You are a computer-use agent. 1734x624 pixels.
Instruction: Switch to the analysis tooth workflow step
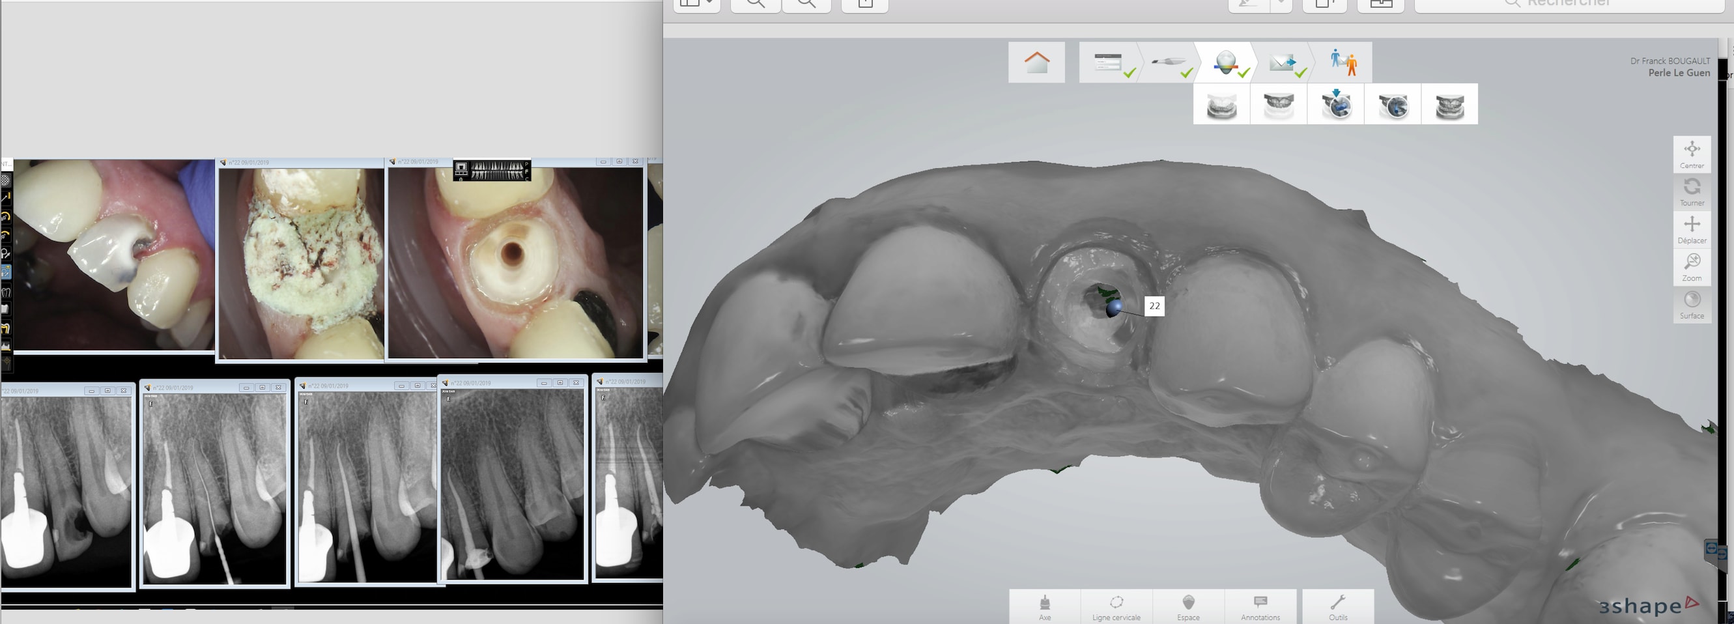click(x=1225, y=63)
